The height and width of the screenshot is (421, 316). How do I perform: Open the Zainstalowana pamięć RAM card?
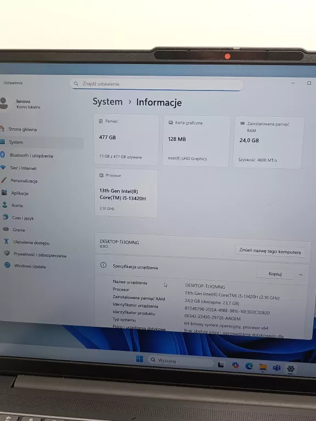[268, 143]
